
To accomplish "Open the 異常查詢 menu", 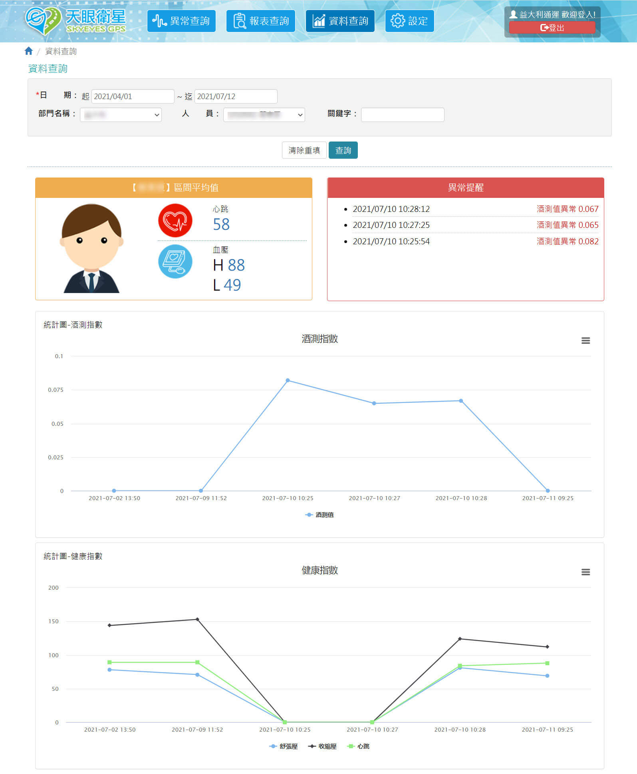I will click(x=181, y=21).
